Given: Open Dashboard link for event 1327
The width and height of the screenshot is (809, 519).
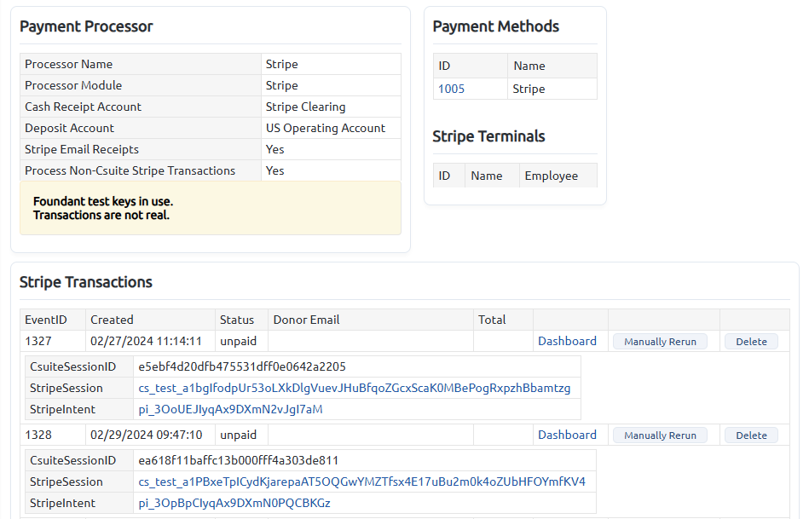Looking at the screenshot, I should pyautogui.click(x=567, y=341).
